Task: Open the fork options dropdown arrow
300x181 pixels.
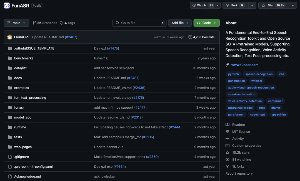Action: pyautogui.click(x=252, y=5)
